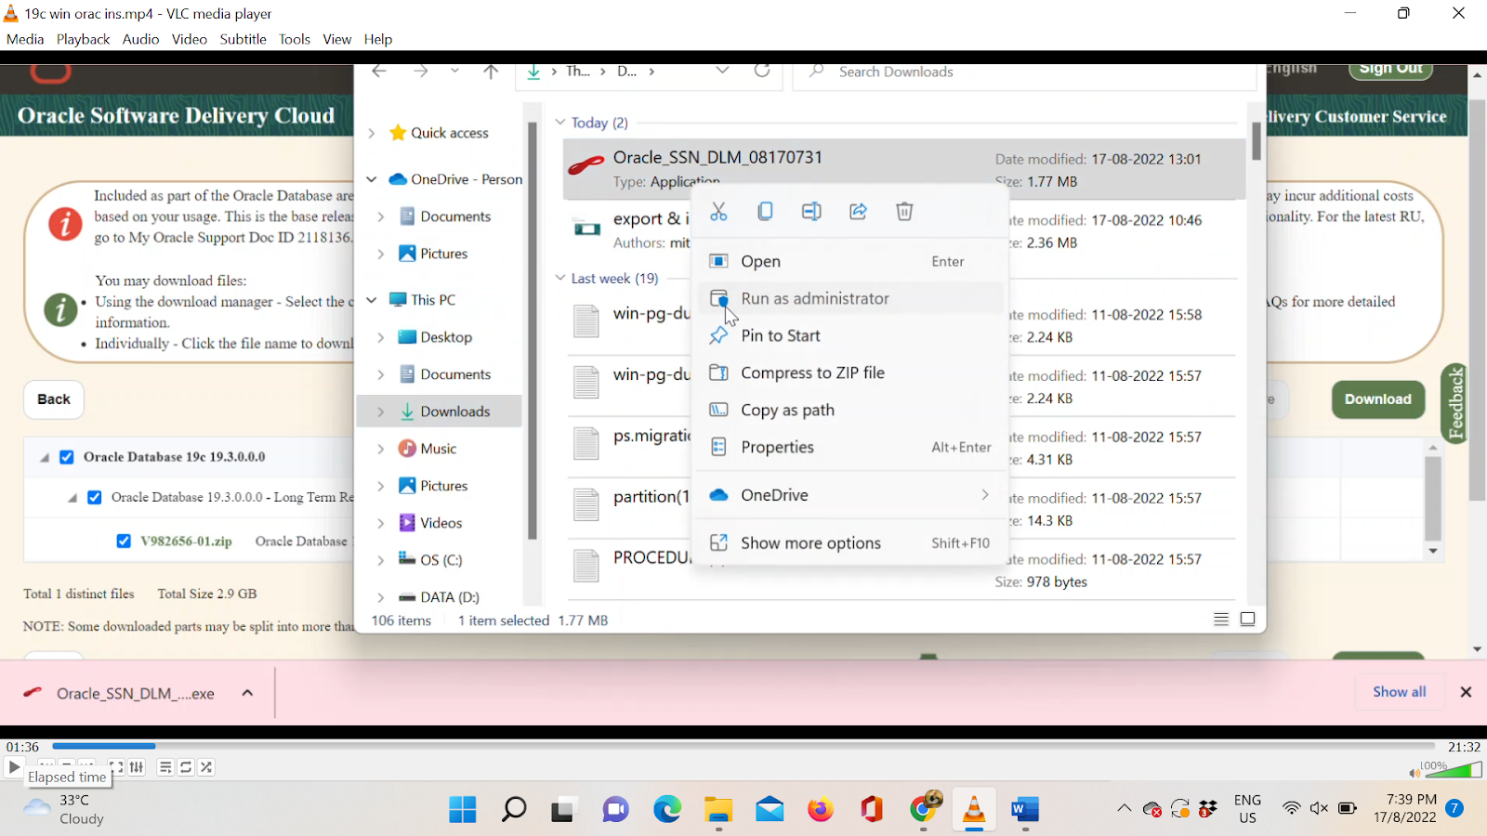Choose Compress to ZIP file
Screen dimensions: 1487x836
tap(850, 373)
